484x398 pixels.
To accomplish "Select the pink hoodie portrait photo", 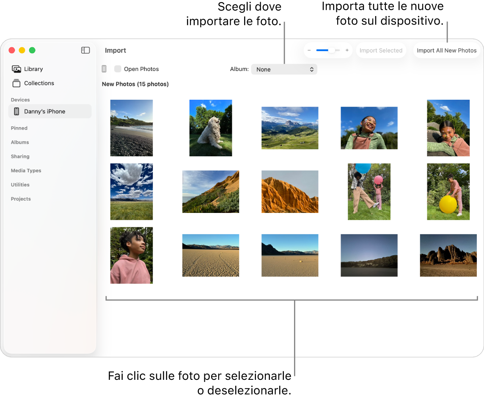I will (x=131, y=255).
